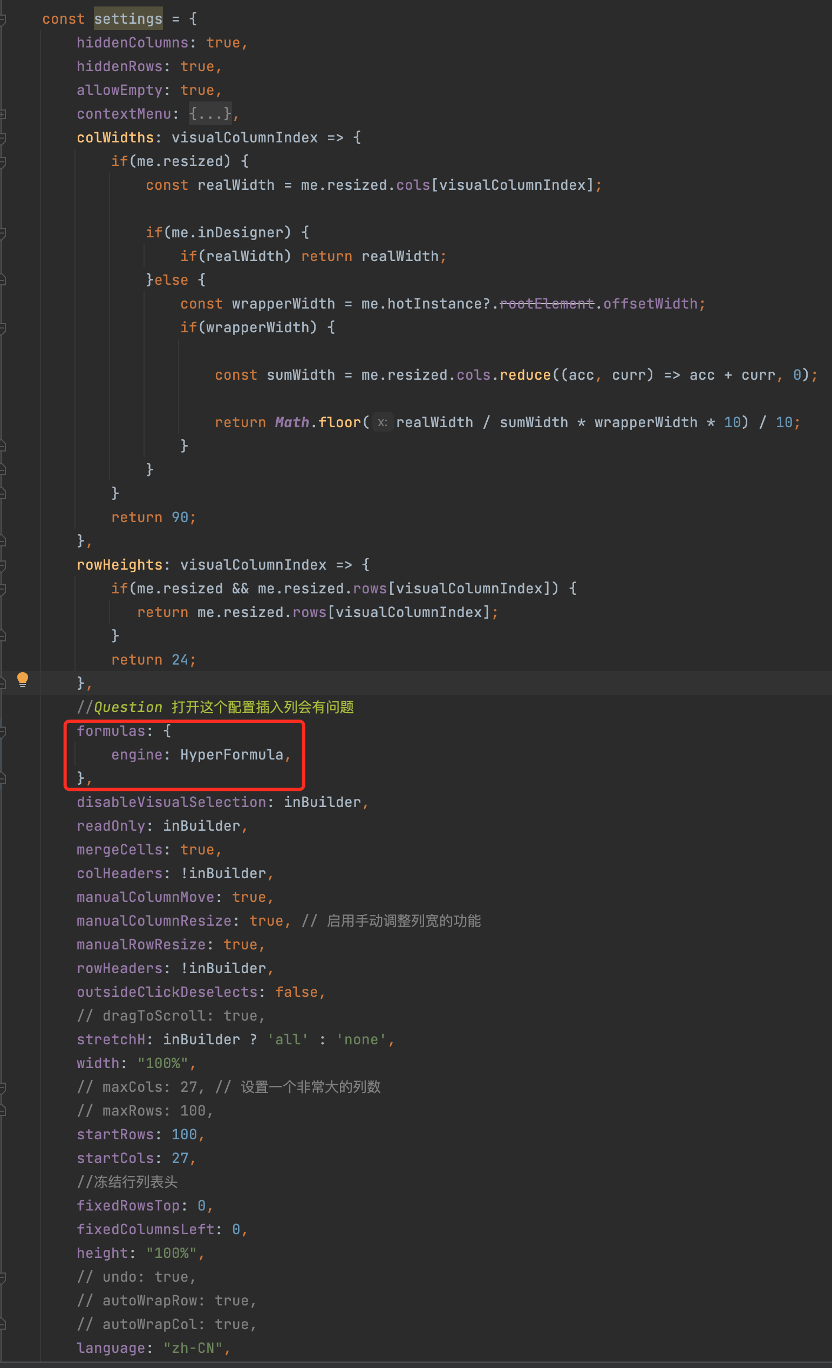Expand the folded {...} contextMenu block

[210, 114]
